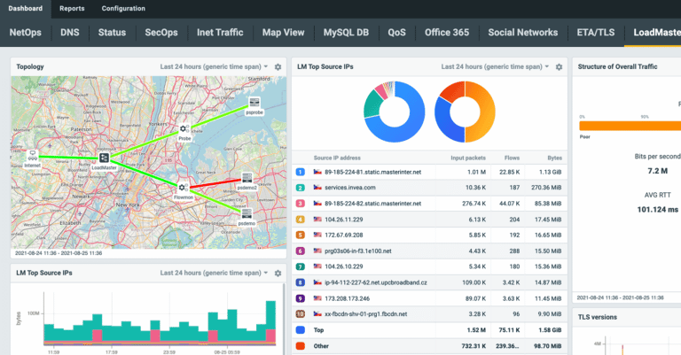Open the MySQL DB dashboard tab
Image resolution: width=681 pixels, height=355 pixels.
[346, 33]
